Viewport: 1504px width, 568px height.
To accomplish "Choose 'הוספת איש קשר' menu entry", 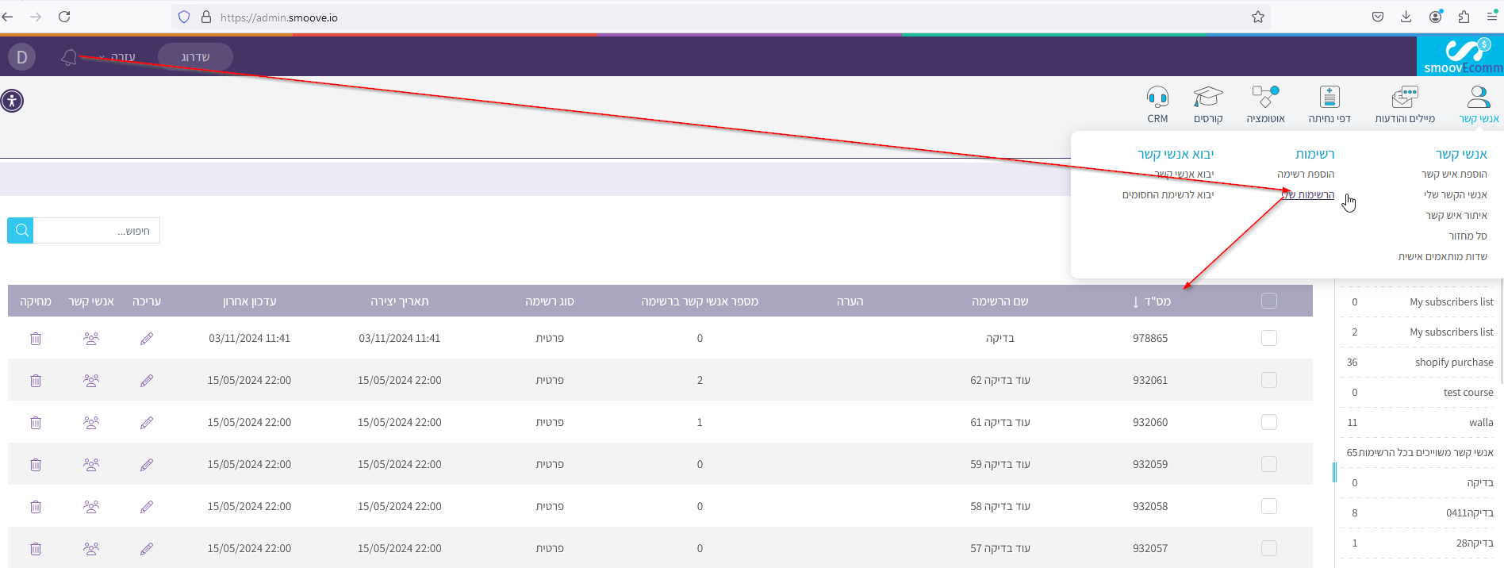I will [x=1454, y=175].
